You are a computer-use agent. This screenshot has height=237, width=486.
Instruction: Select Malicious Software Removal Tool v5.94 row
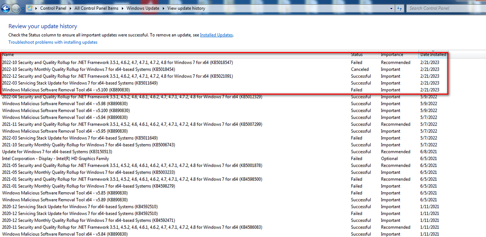pos(224,118)
